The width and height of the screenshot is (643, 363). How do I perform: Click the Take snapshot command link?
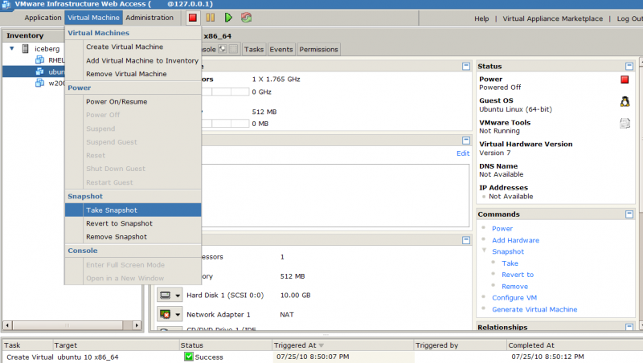point(510,263)
